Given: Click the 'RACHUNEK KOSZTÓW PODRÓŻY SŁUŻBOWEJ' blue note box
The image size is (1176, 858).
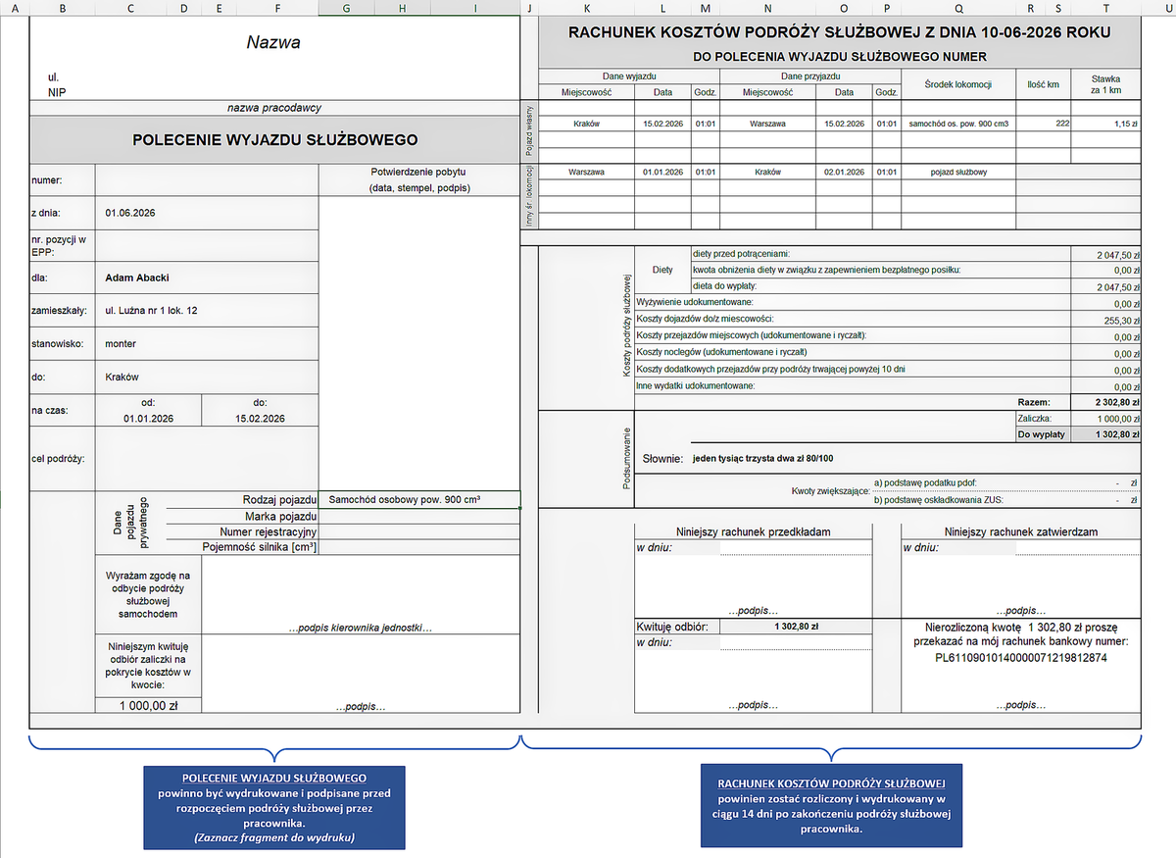Looking at the screenshot, I should (830, 806).
